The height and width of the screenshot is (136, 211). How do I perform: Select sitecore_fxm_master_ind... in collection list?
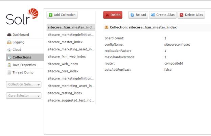(x=71, y=27)
